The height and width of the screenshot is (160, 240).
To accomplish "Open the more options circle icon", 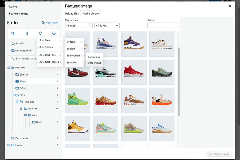I will (x=54, y=33).
